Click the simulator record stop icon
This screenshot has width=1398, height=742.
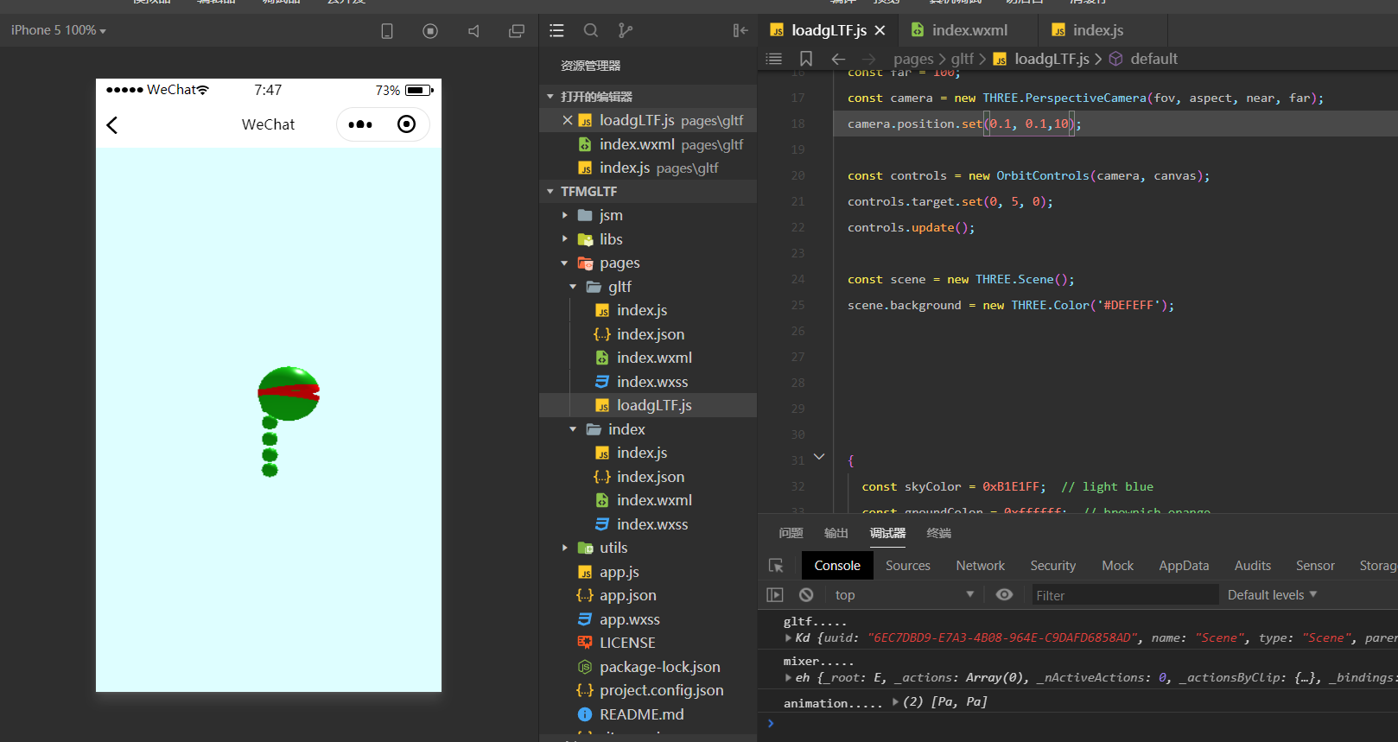point(430,31)
